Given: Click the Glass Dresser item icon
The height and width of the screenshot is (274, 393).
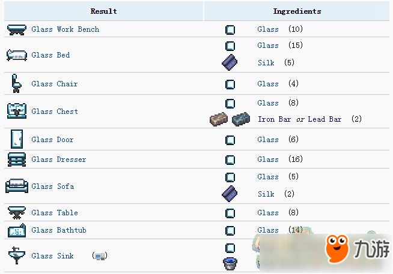Looking at the screenshot, I should pos(17,159).
